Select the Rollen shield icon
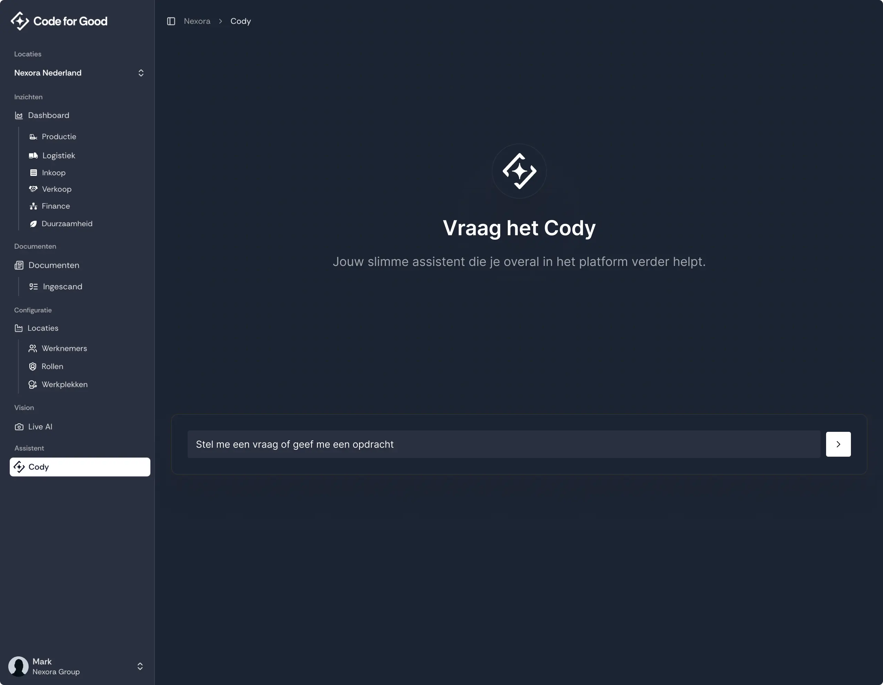 33,366
